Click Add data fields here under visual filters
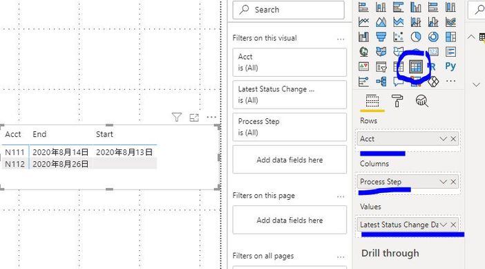Screen dimensions: 485x269 point(289,160)
